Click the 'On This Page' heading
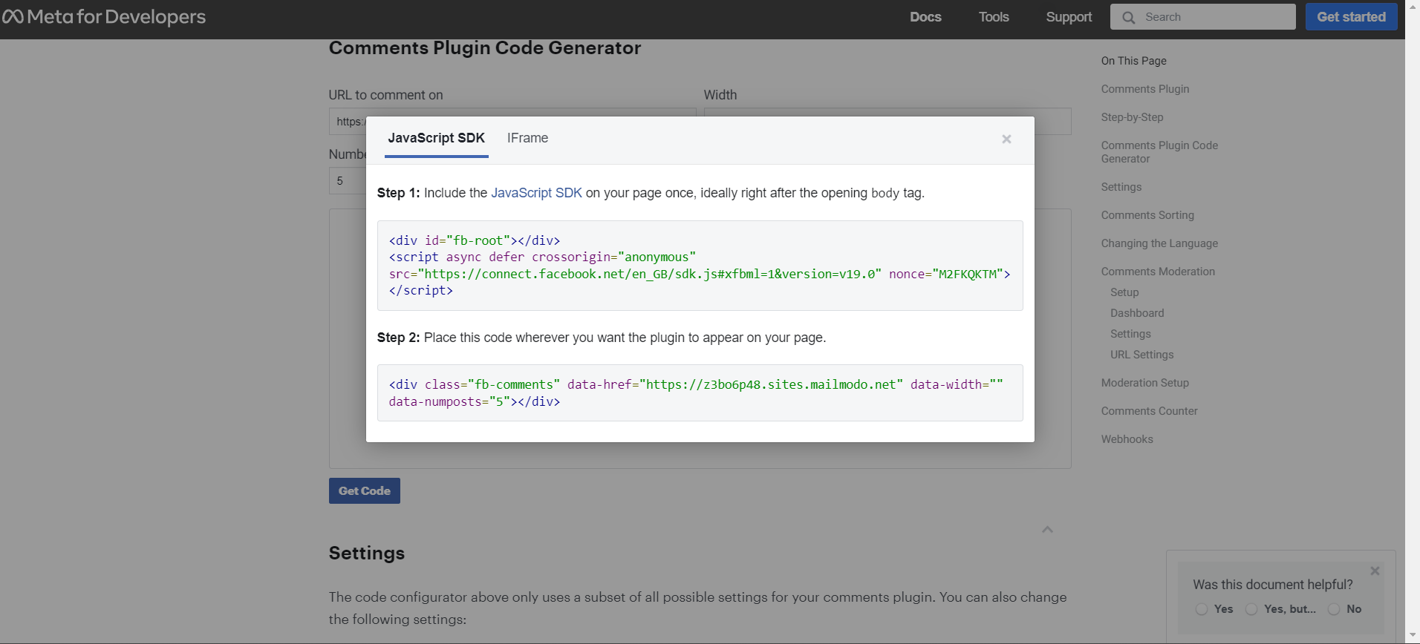1420x644 pixels. [x=1133, y=61]
